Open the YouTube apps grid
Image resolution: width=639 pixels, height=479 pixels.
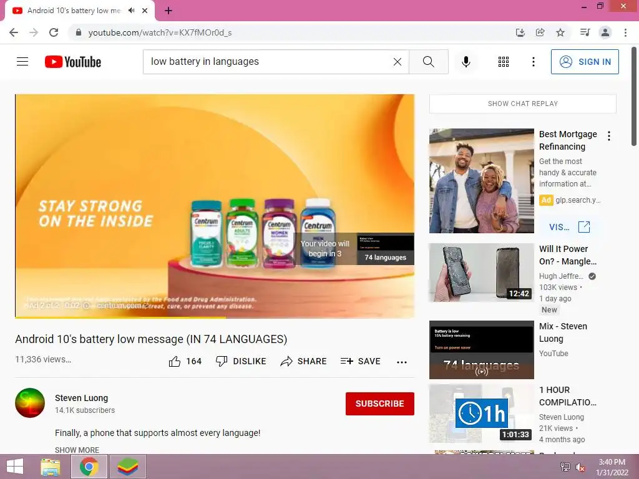pos(504,62)
